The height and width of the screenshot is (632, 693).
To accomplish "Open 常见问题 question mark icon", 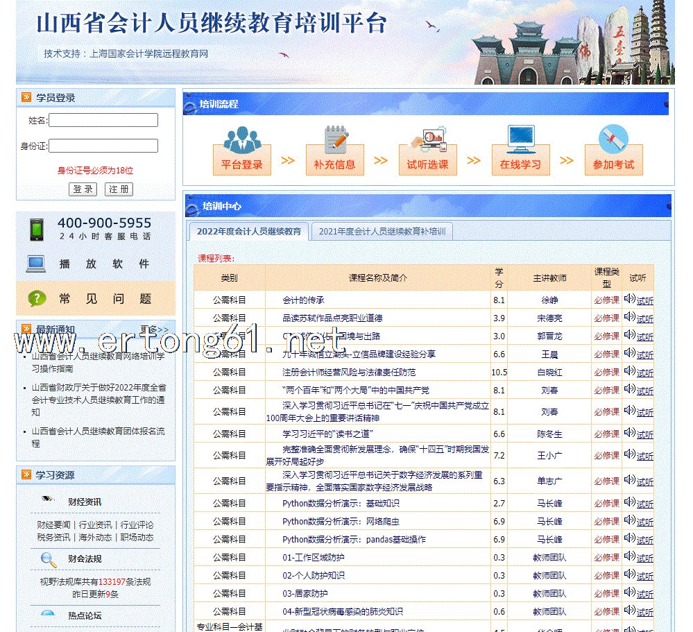I will click(36, 299).
